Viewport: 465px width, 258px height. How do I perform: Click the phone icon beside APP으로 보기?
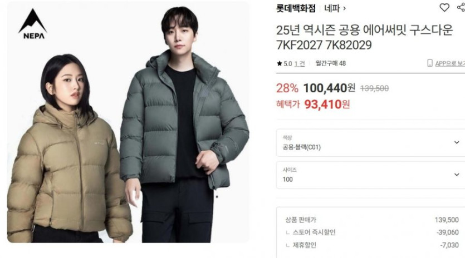point(430,63)
